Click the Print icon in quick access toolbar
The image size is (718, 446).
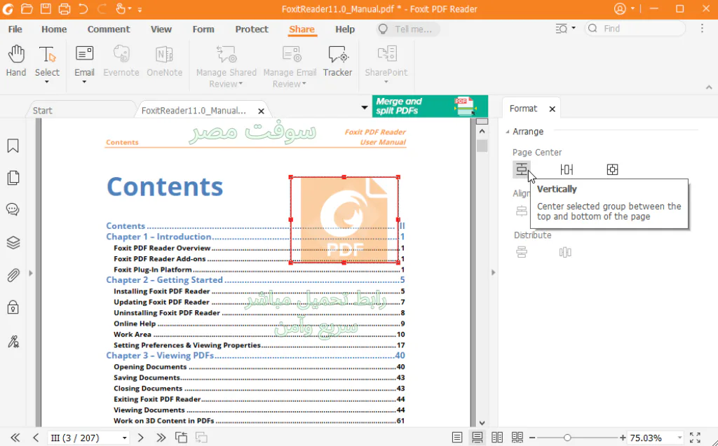(64, 8)
